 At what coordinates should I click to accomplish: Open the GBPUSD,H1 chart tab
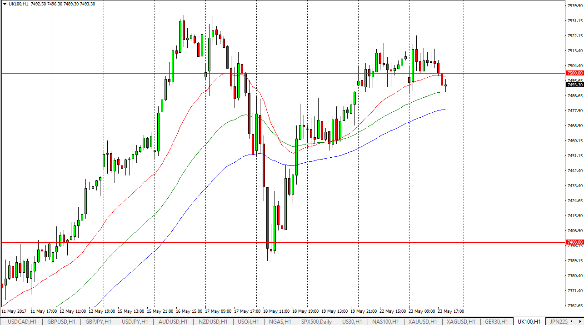coord(62,321)
